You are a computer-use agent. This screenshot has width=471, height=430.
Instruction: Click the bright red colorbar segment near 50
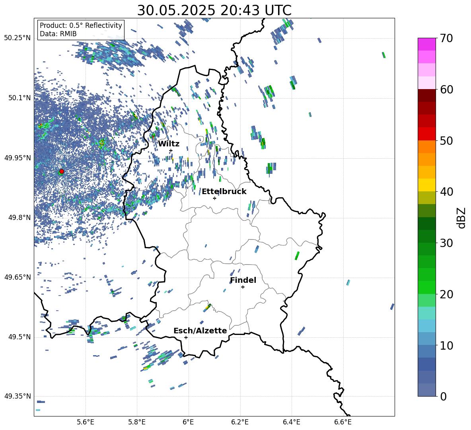pos(426,134)
